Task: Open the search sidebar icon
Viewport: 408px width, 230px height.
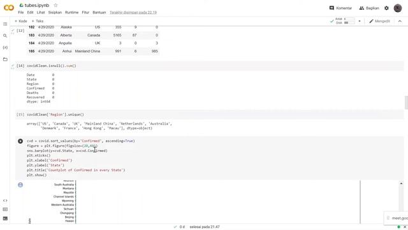Action: click(x=5, y=36)
